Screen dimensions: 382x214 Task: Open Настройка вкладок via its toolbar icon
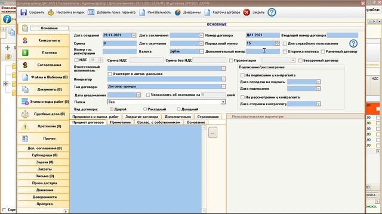click(x=51, y=12)
